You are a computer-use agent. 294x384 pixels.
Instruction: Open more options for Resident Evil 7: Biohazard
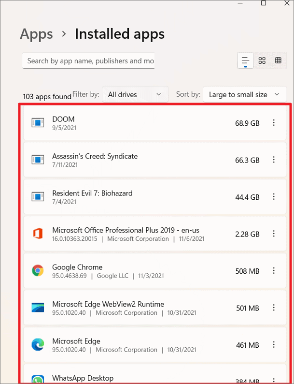pyautogui.click(x=274, y=196)
